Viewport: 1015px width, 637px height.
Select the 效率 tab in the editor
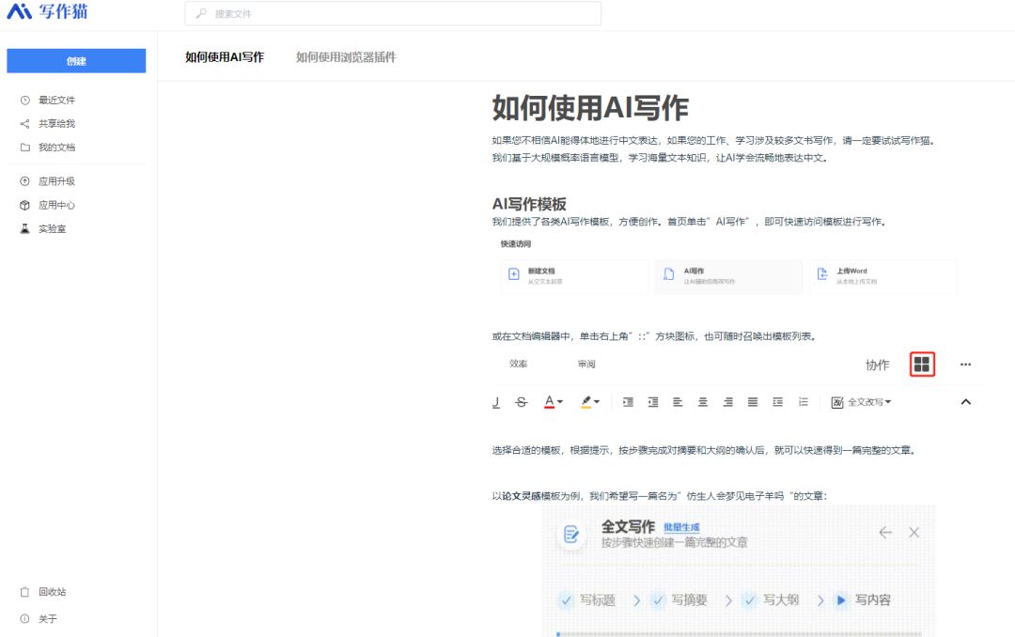tap(519, 364)
